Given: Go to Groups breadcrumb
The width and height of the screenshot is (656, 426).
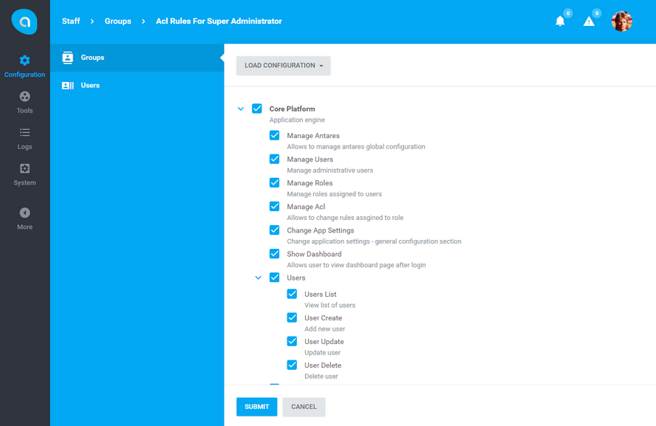Looking at the screenshot, I should point(118,21).
